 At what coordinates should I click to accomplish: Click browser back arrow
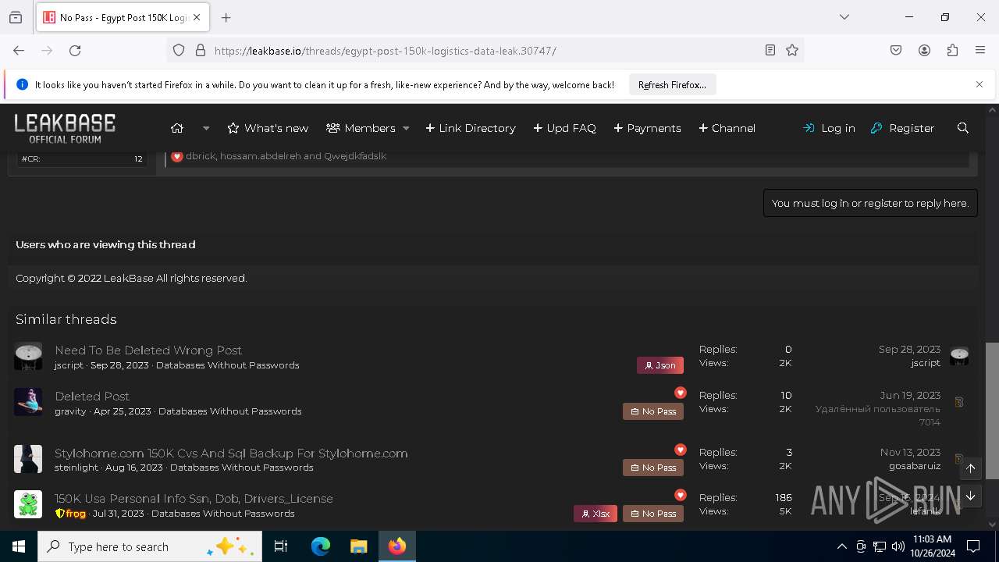click(x=19, y=50)
